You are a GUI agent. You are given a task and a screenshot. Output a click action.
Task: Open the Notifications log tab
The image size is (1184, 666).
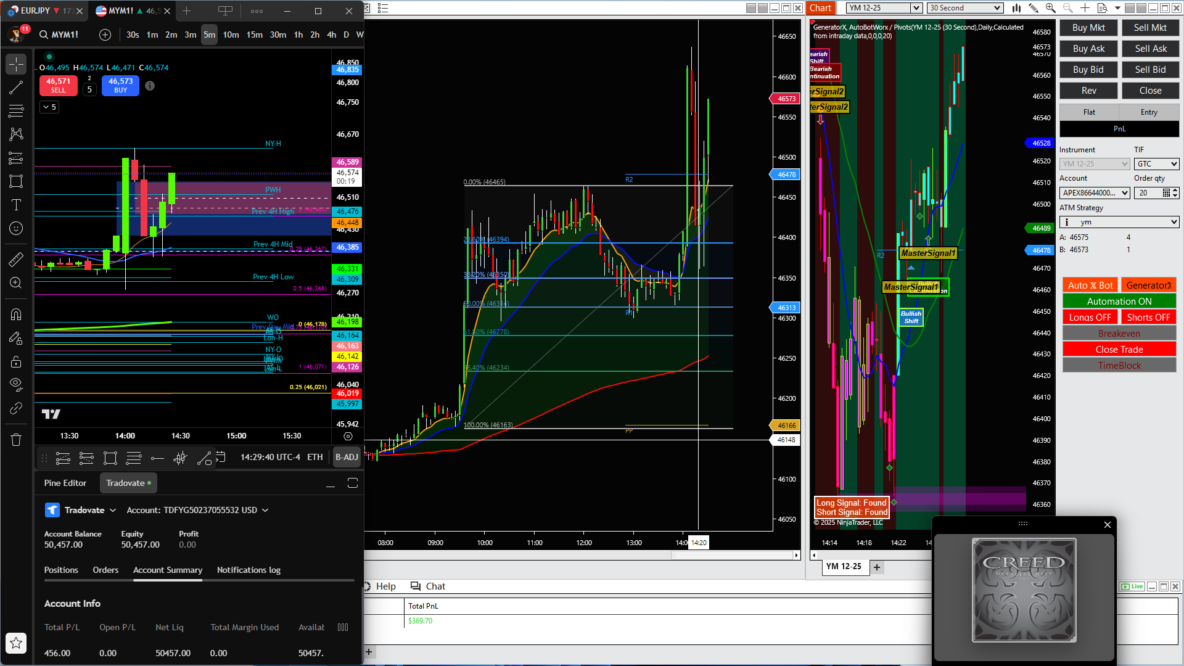pyautogui.click(x=249, y=570)
